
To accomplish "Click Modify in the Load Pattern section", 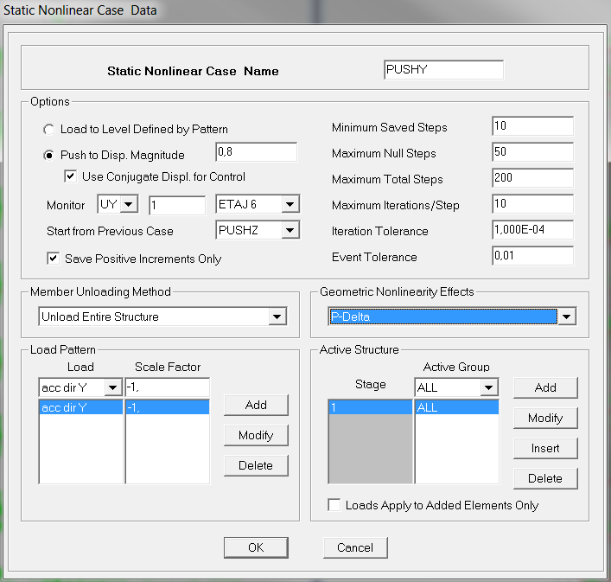I will [256, 435].
